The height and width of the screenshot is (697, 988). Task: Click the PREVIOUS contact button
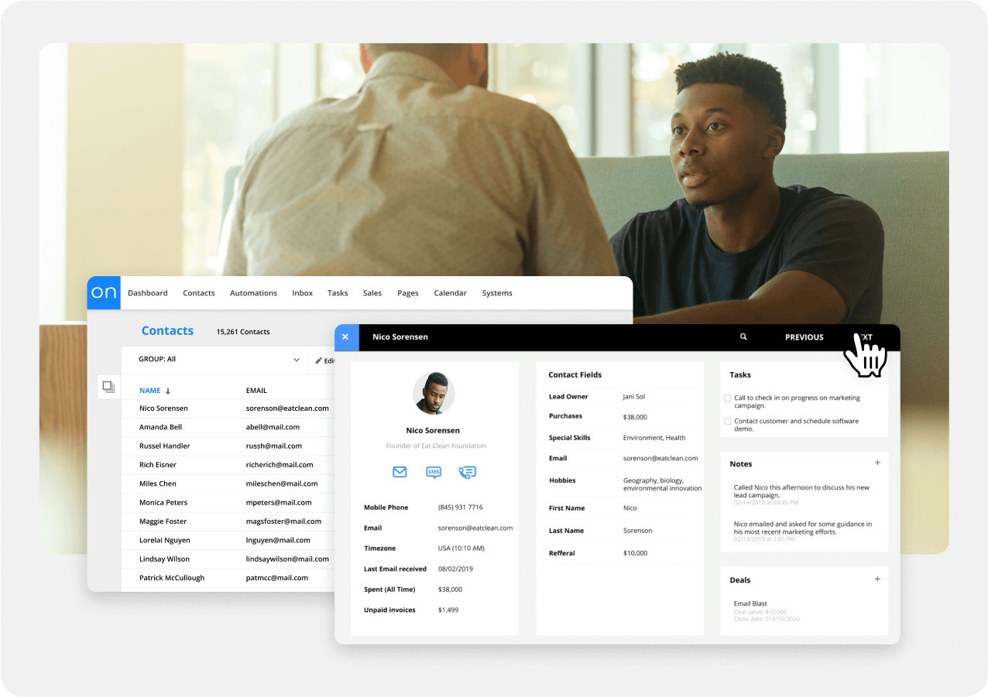(x=804, y=337)
